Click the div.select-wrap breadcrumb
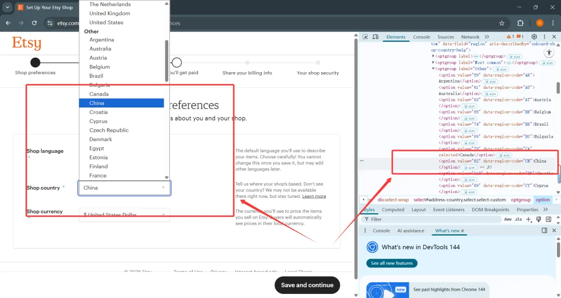 [393, 200]
